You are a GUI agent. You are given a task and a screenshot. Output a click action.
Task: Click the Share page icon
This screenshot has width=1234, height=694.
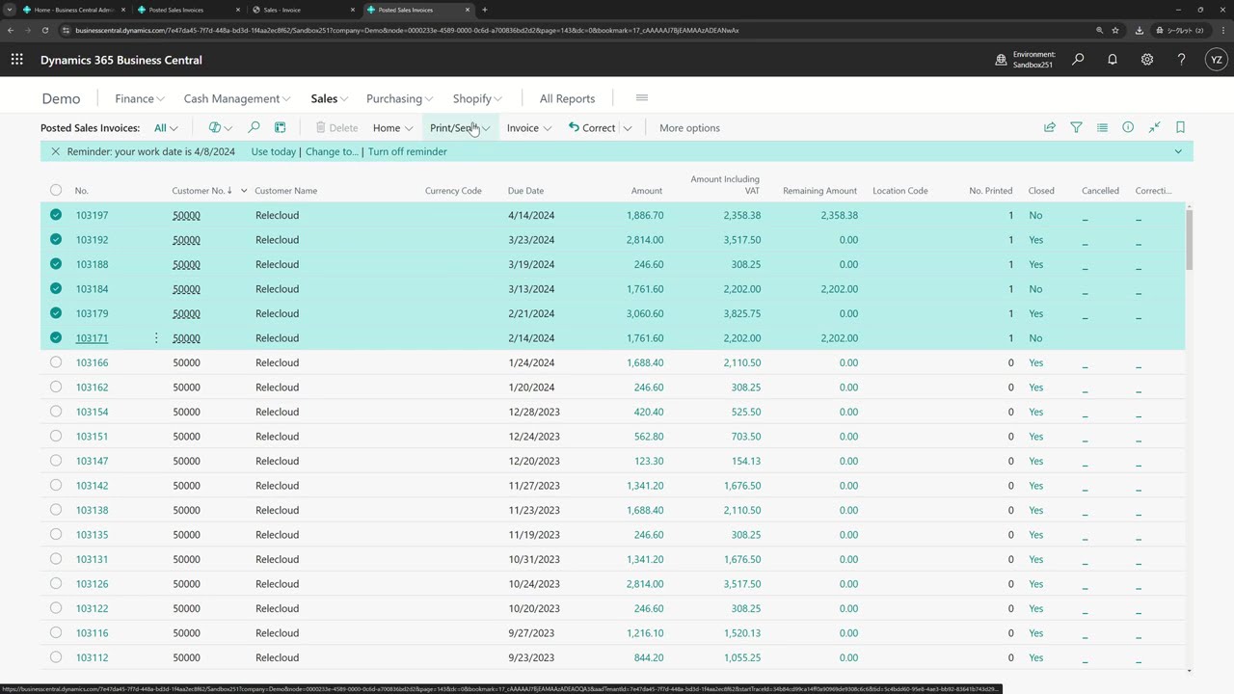1050,127
